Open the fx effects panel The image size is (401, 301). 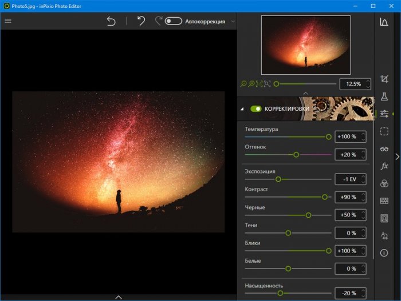(x=384, y=166)
